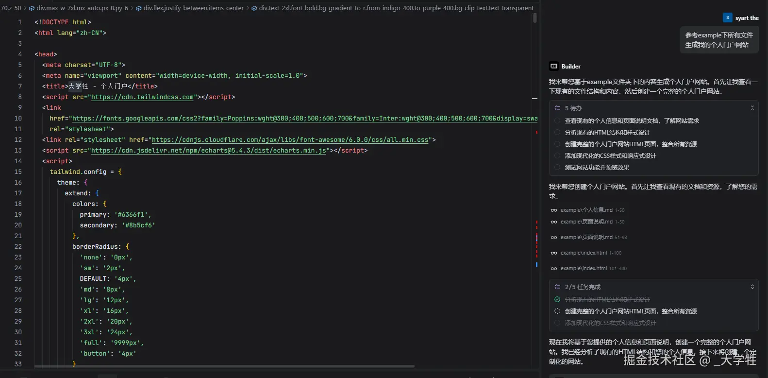Click glasses icon of example\index.html 1-100
The height and width of the screenshot is (378, 768).
click(554, 253)
